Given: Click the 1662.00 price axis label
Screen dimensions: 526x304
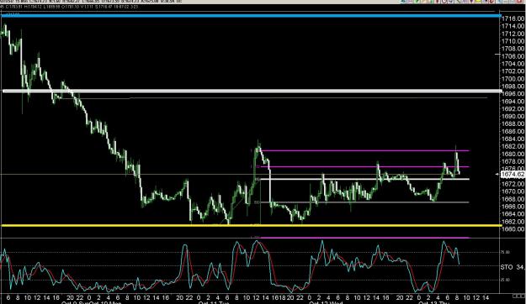Looking at the screenshot, I should coord(513,222).
